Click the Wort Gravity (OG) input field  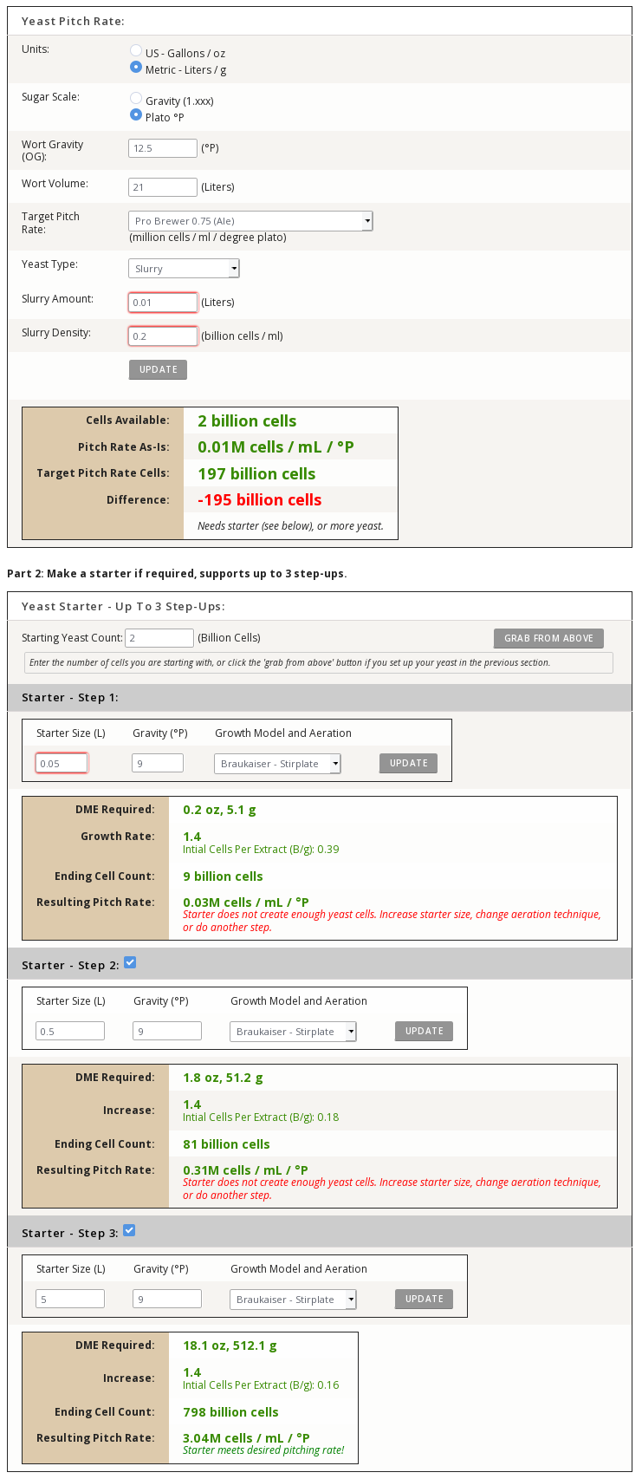coord(163,148)
